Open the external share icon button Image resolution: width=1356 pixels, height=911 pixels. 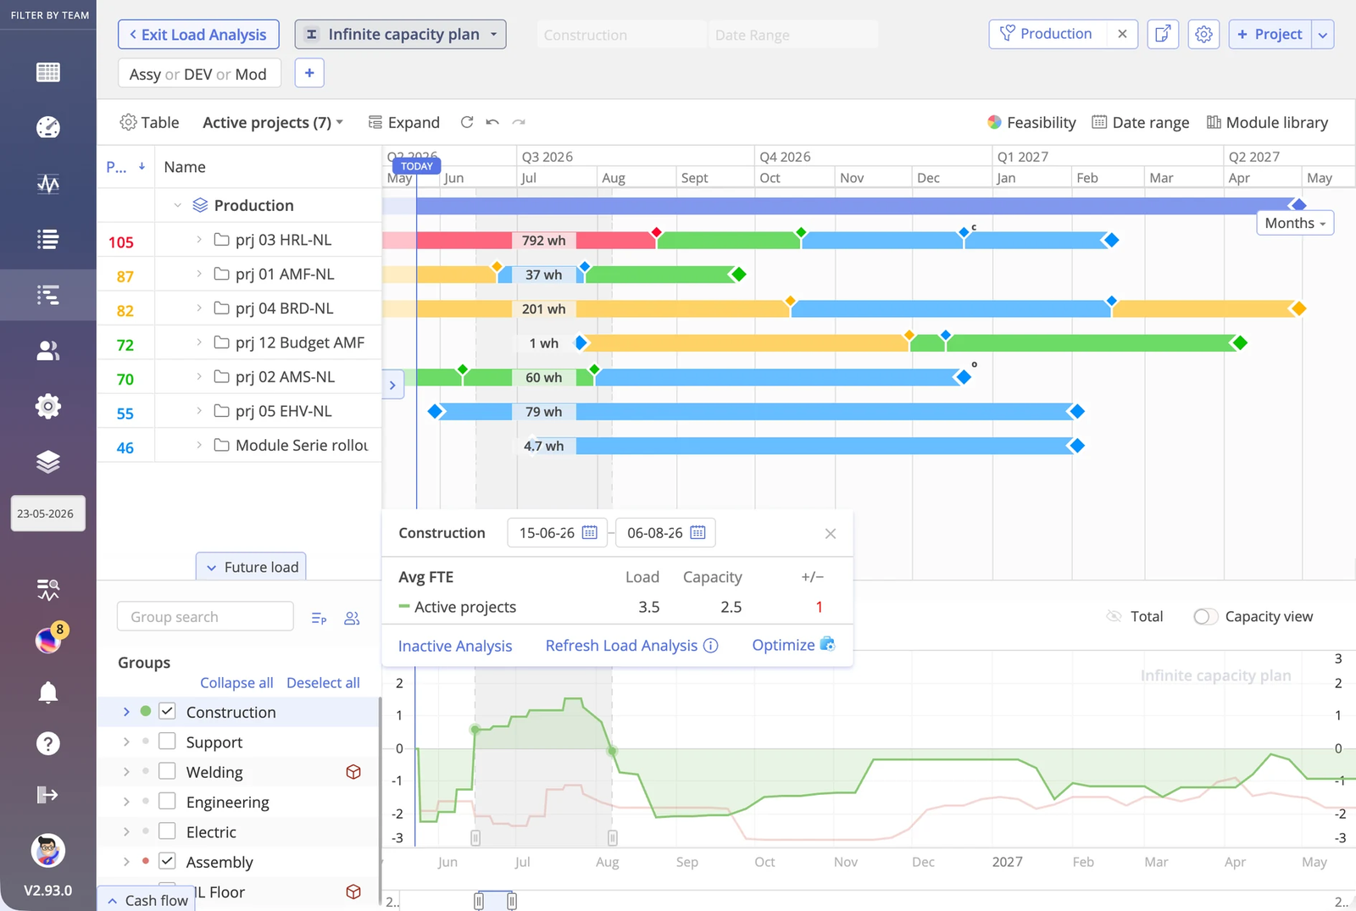tap(1163, 34)
